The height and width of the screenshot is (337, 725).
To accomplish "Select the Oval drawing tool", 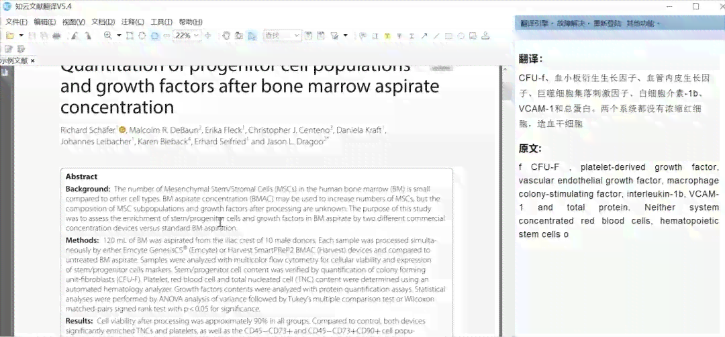I will point(461,36).
